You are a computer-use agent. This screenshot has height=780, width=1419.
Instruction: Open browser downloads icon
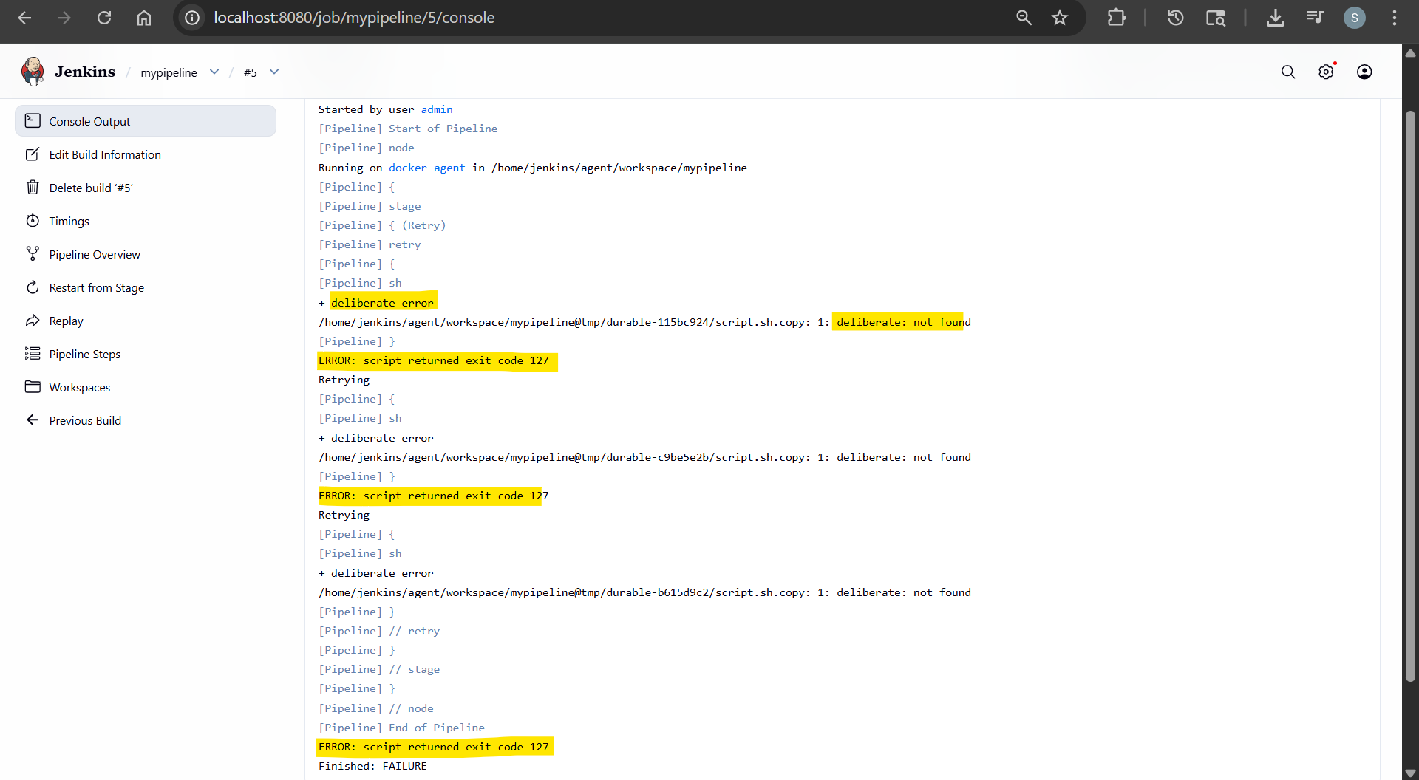click(x=1275, y=18)
